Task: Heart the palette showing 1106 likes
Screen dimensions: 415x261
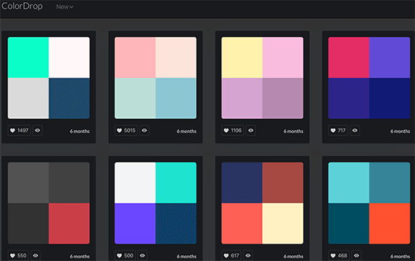Action: coord(233,130)
